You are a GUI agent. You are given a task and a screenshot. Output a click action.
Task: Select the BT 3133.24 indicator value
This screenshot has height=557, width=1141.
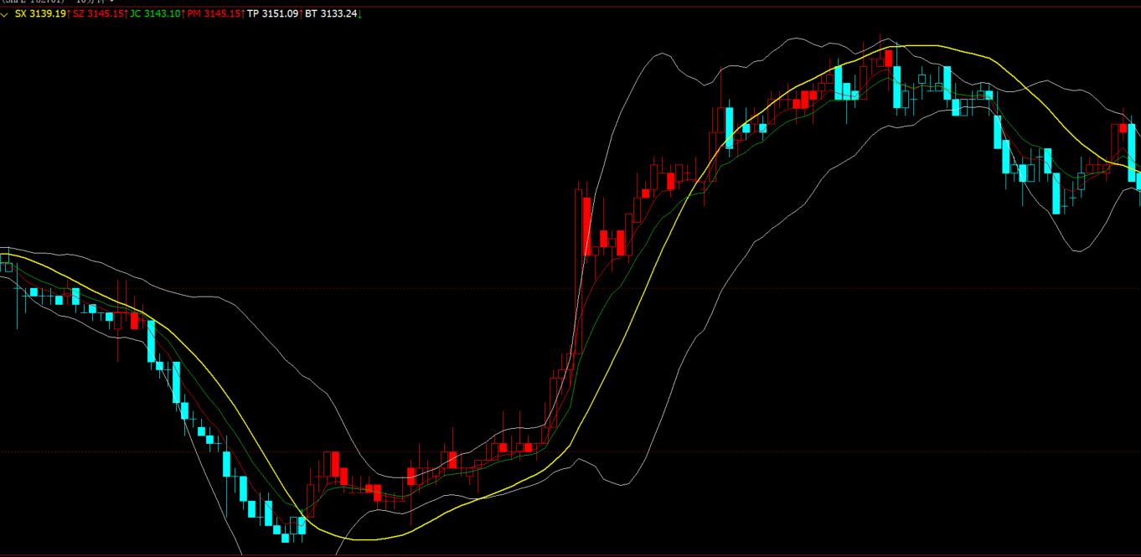pyautogui.click(x=331, y=14)
